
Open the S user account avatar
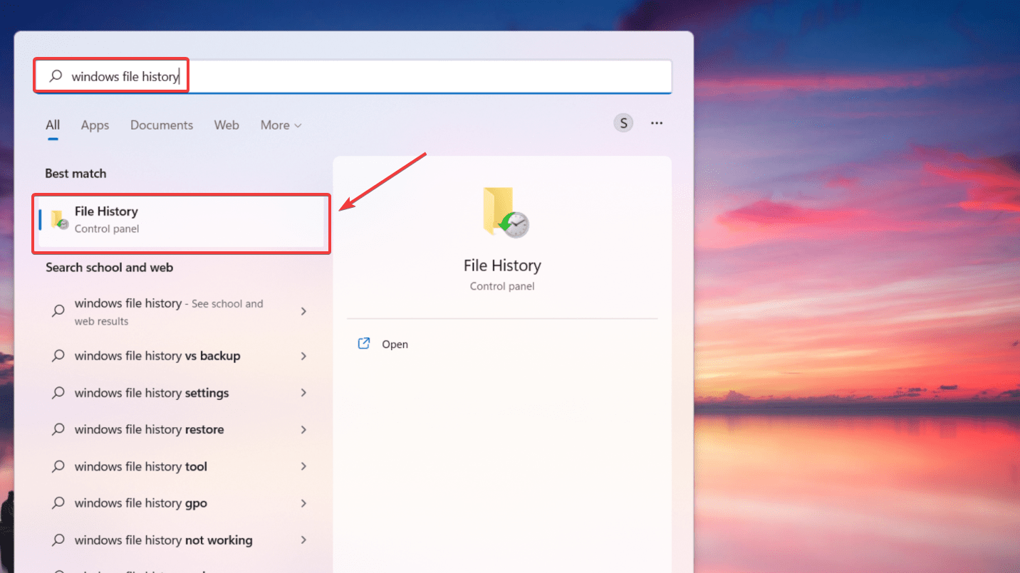(x=623, y=123)
